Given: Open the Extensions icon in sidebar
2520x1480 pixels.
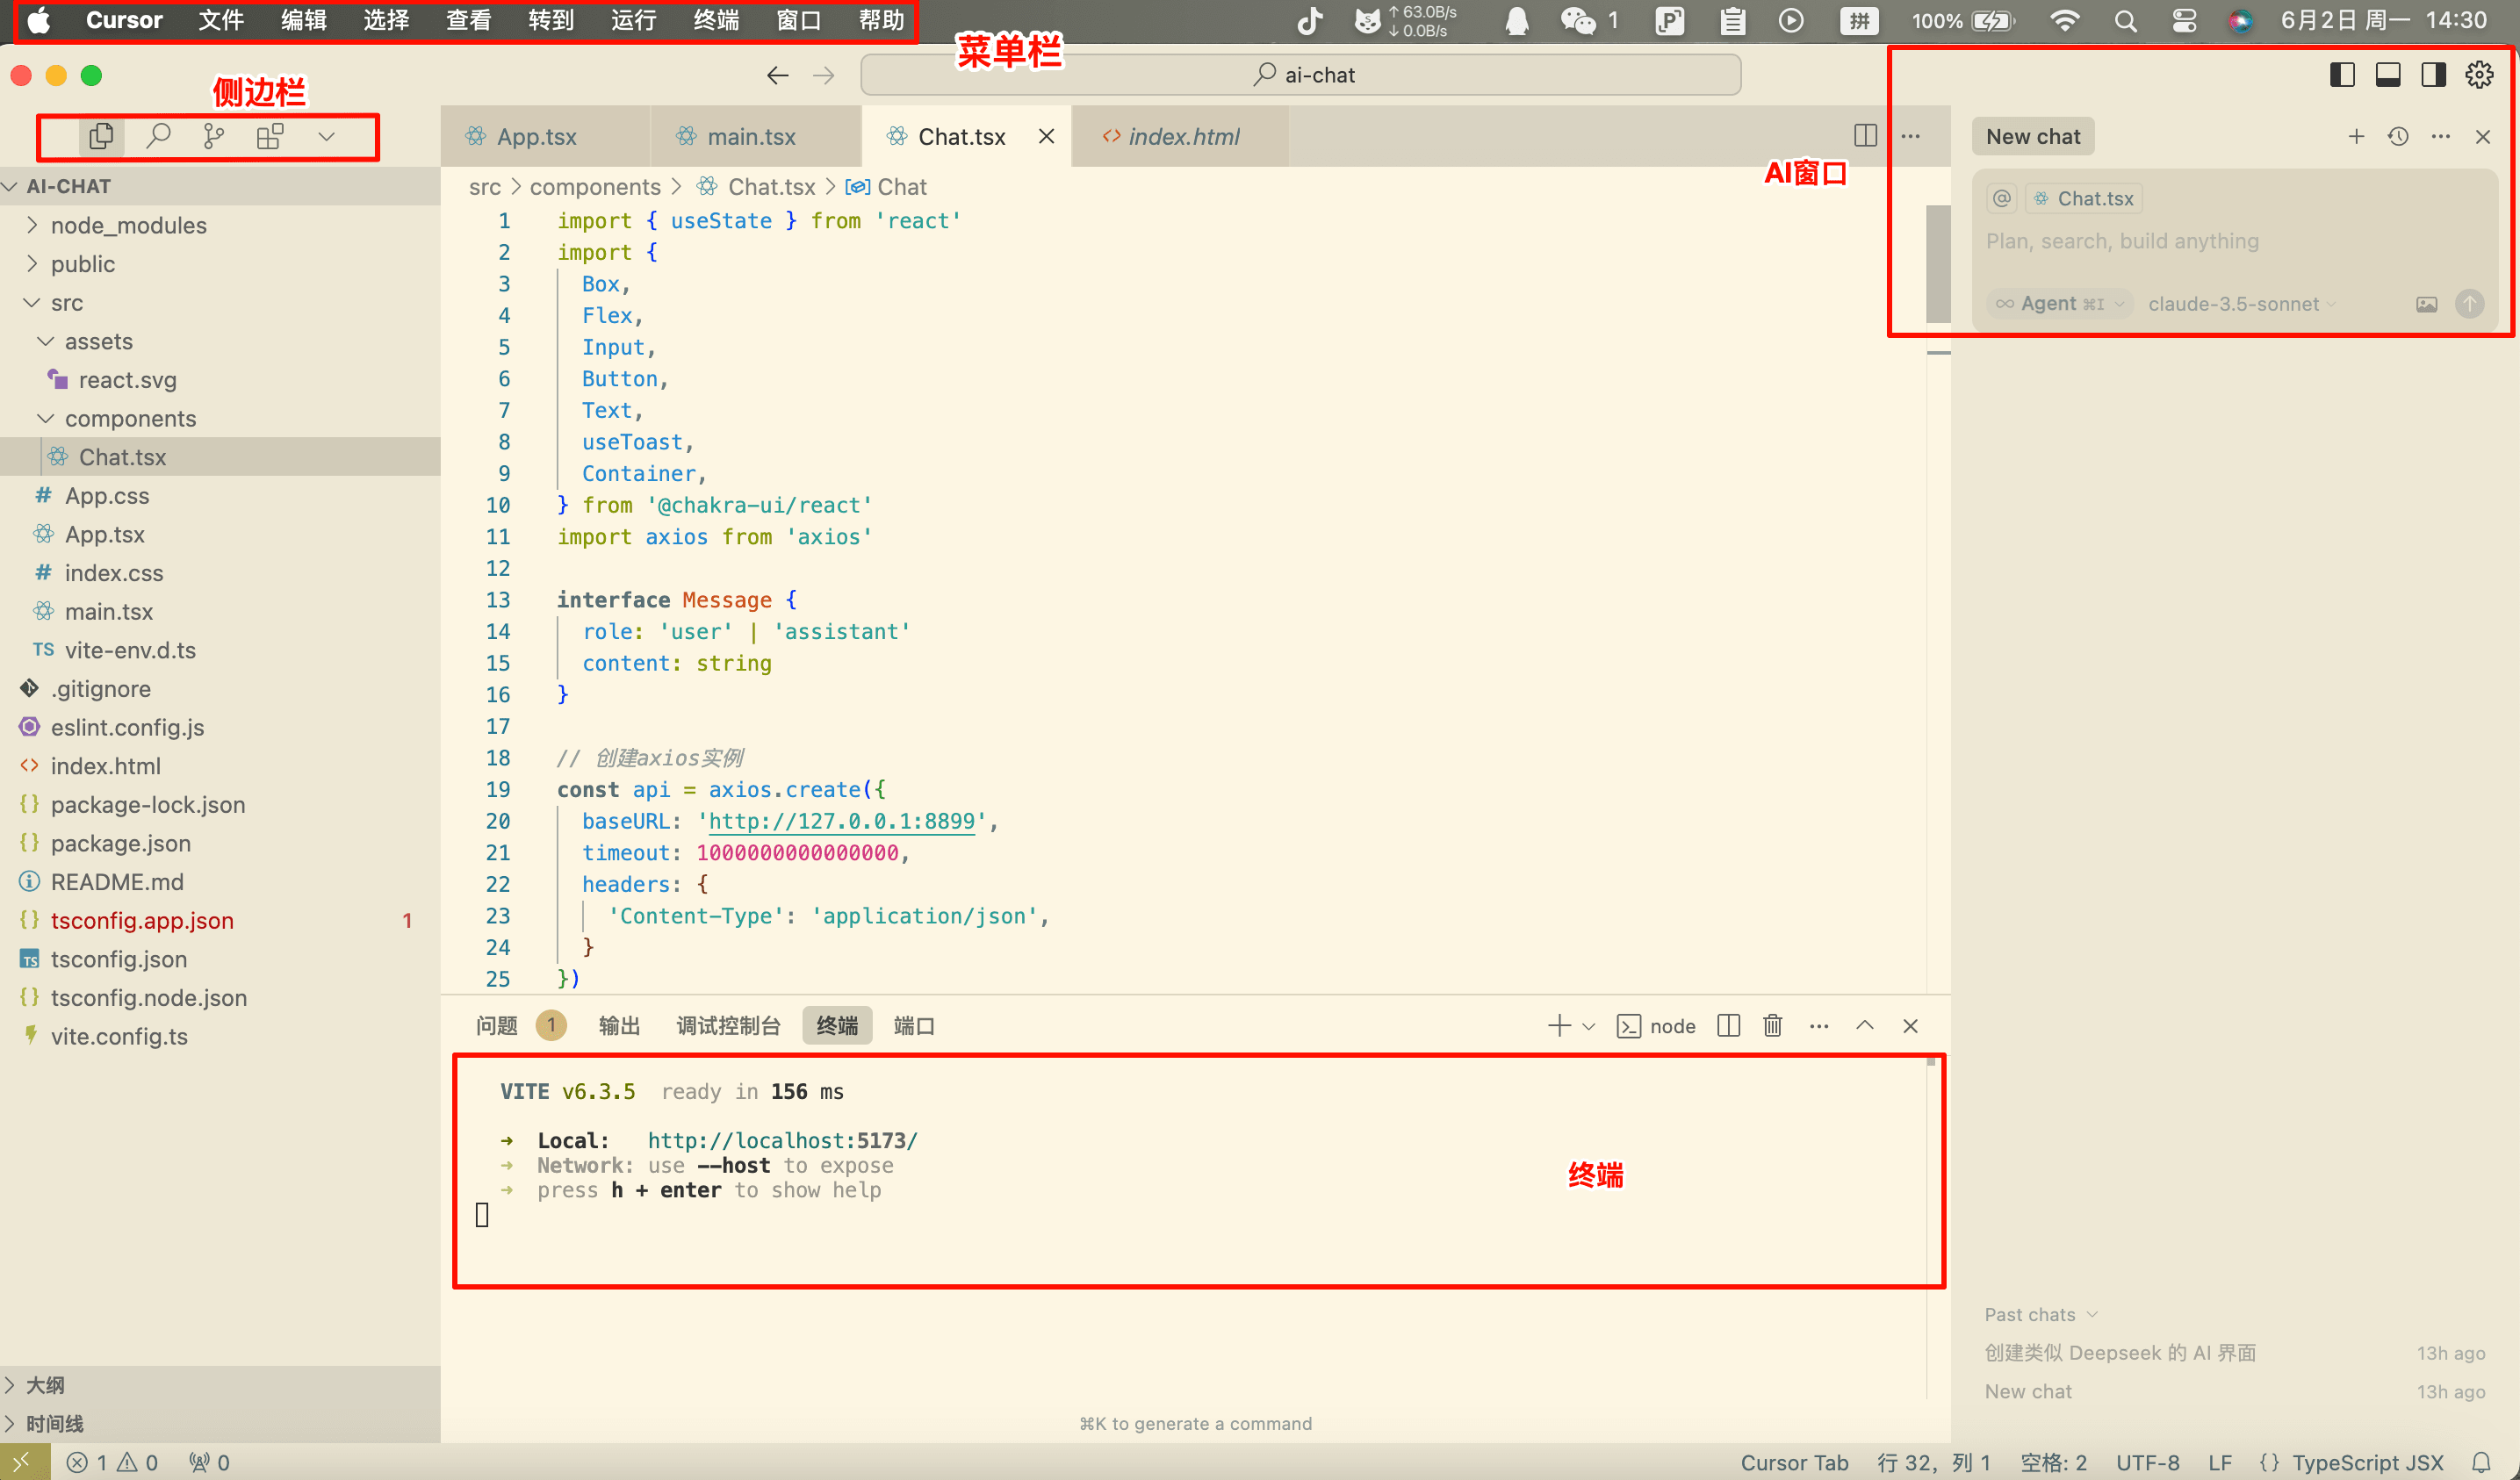Looking at the screenshot, I should (x=270, y=136).
